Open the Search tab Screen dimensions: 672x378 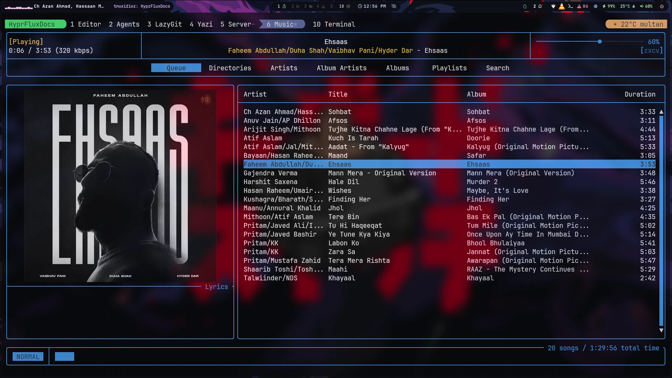[x=497, y=68]
